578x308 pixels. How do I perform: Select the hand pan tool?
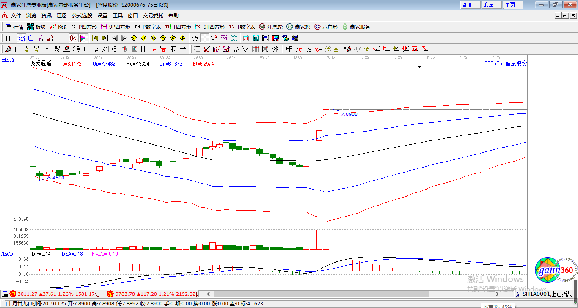tap(195, 38)
